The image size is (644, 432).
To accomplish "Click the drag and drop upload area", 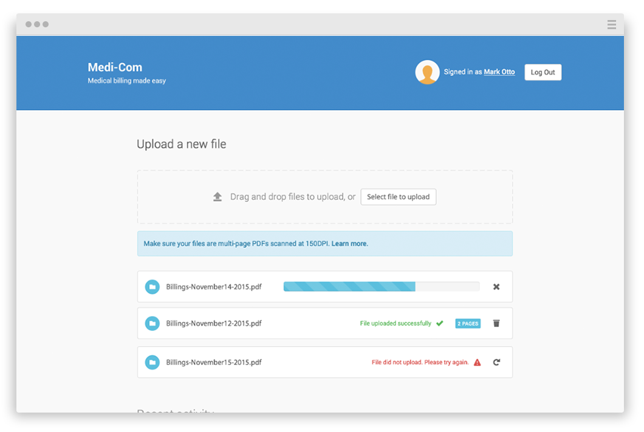I will point(324,197).
